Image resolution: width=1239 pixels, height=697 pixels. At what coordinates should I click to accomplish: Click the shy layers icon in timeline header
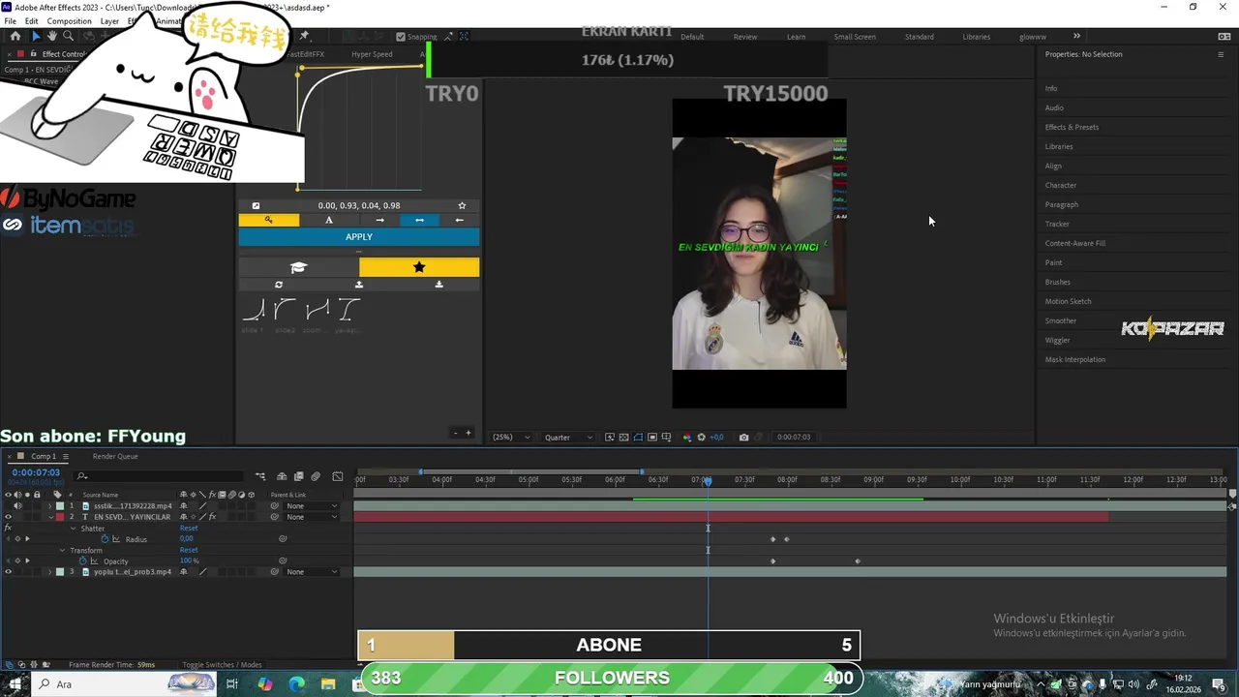pyautogui.click(x=282, y=476)
